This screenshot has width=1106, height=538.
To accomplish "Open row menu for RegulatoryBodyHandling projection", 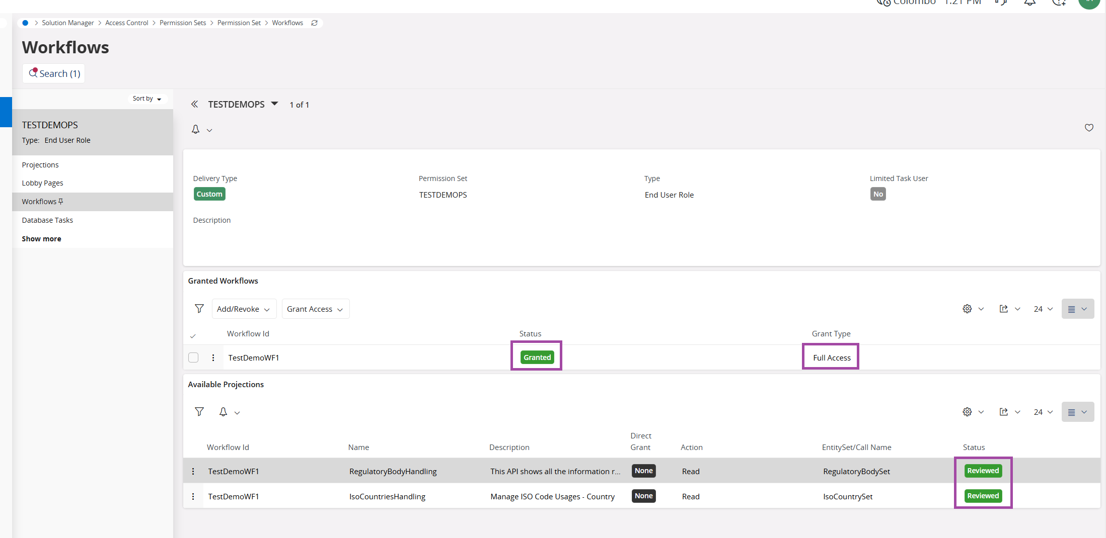I will pos(193,471).
